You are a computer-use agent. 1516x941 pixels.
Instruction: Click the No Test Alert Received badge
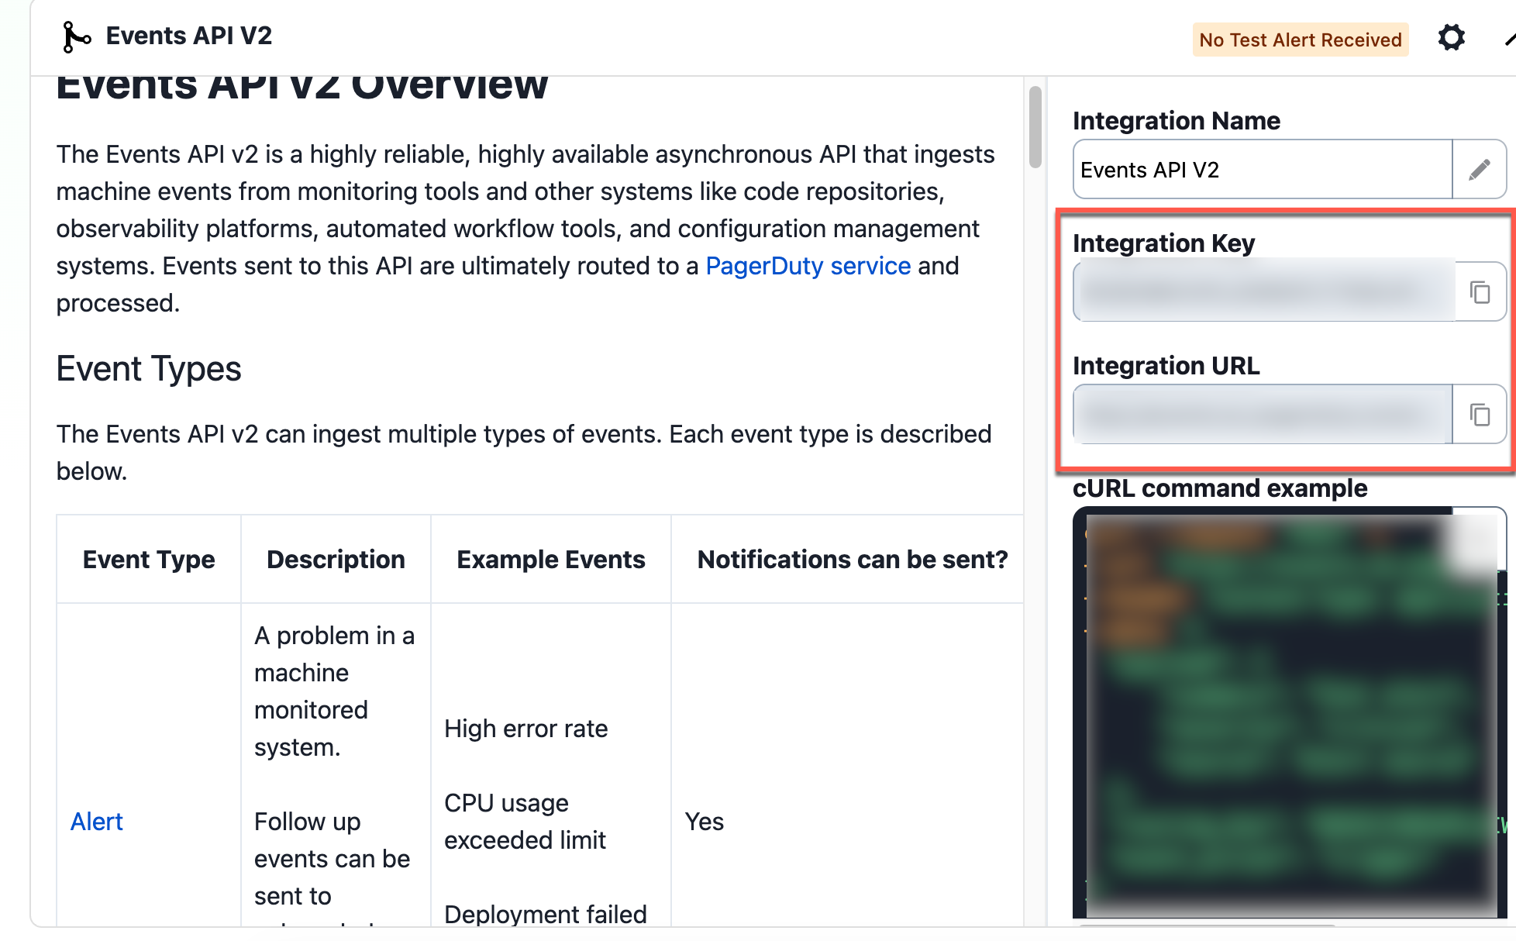point(1300,40)
